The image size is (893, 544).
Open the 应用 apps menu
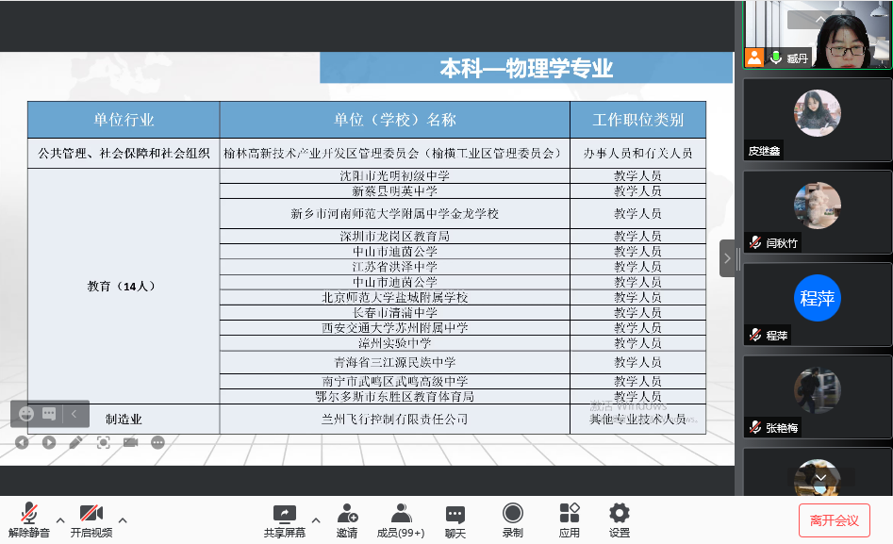click(570, 519)
